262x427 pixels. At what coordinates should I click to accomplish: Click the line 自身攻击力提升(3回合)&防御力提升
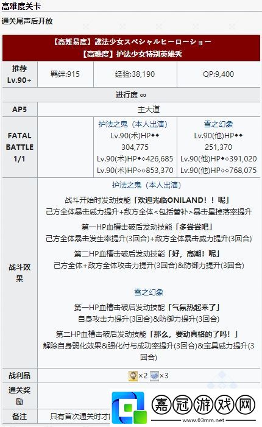click(x=149, y=319)
